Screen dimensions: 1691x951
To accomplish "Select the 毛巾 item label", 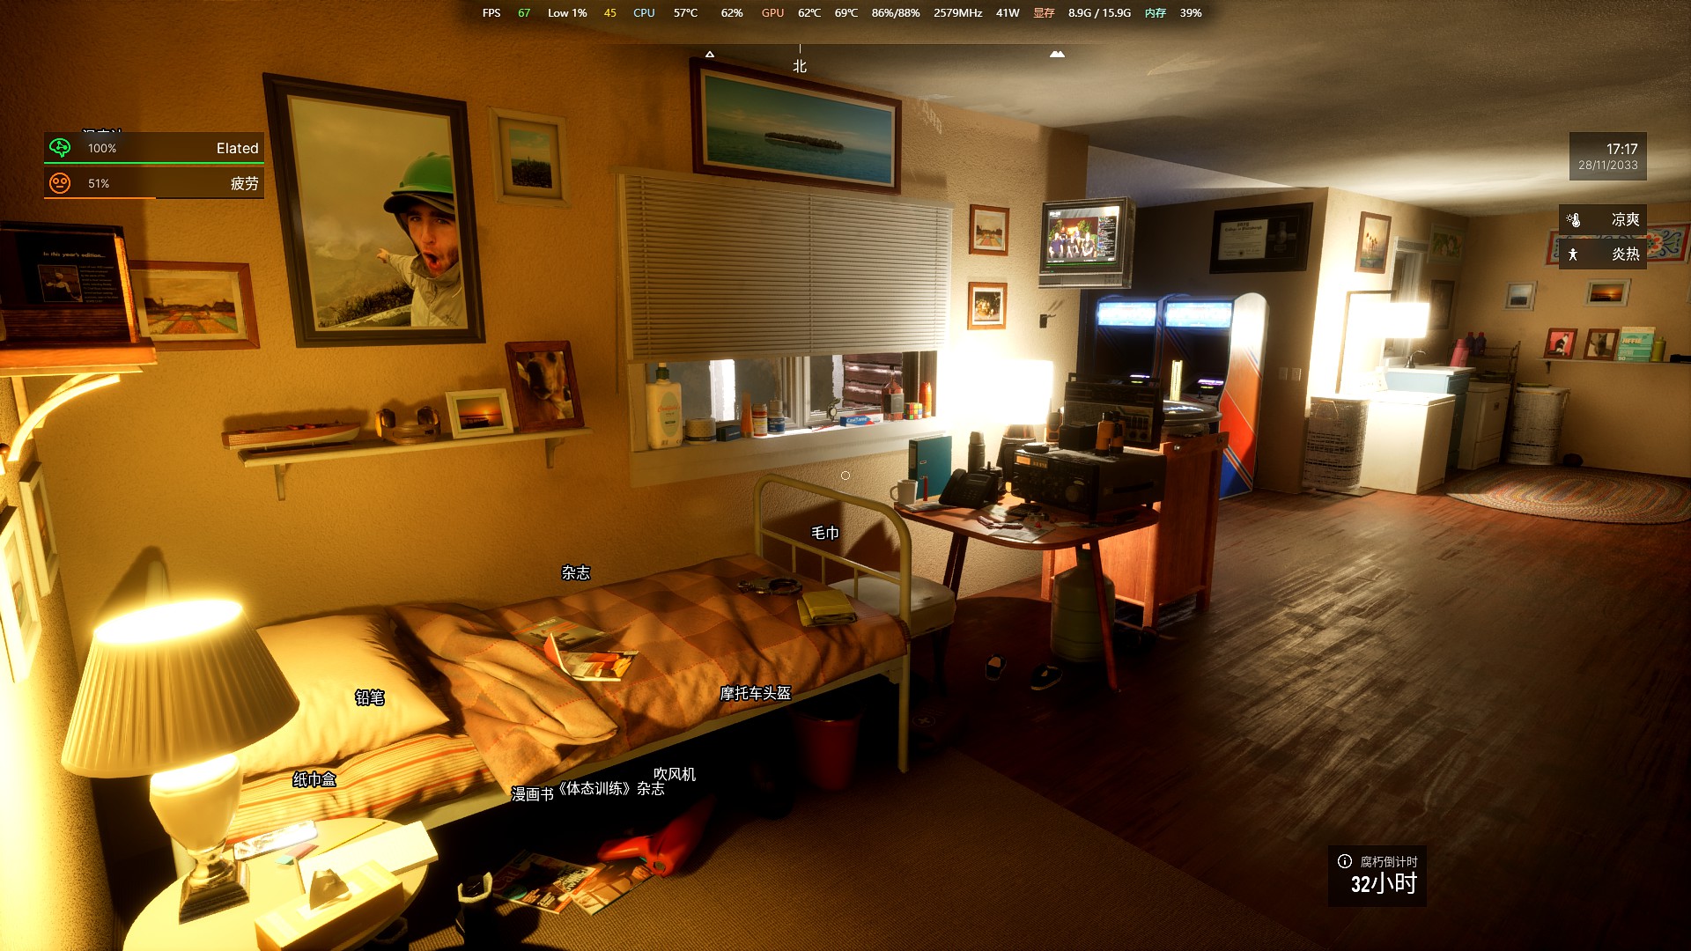I will tap(825, 533).
